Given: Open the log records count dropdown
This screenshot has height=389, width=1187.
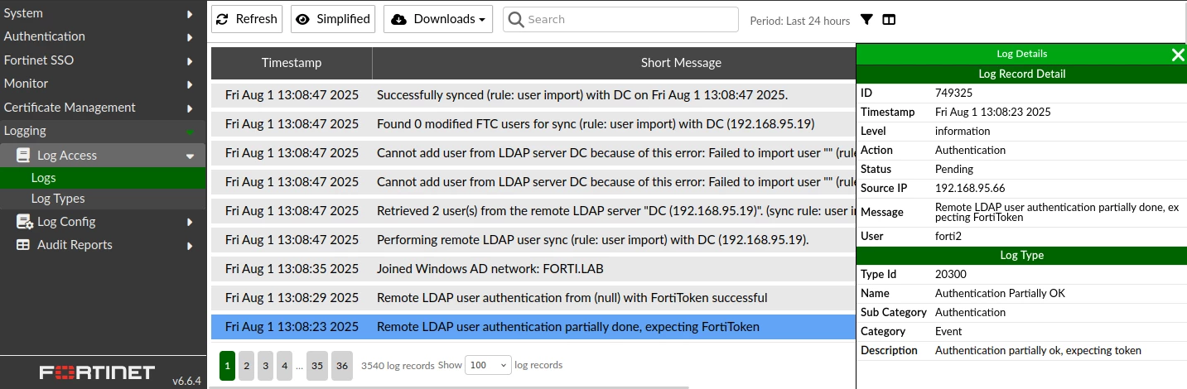Looking at the screenshot, I should point(489,365).
